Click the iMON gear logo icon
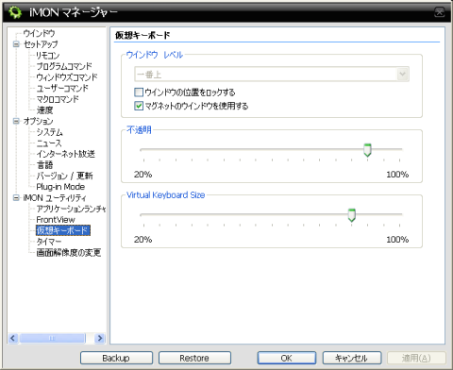This screenshot has height=370, width=453. (15, 12)
